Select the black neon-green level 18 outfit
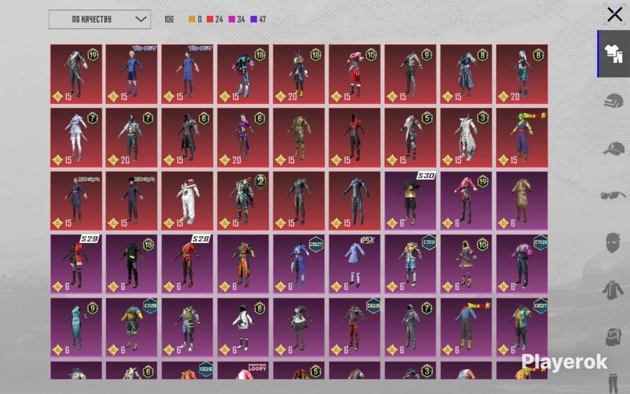 132,264
